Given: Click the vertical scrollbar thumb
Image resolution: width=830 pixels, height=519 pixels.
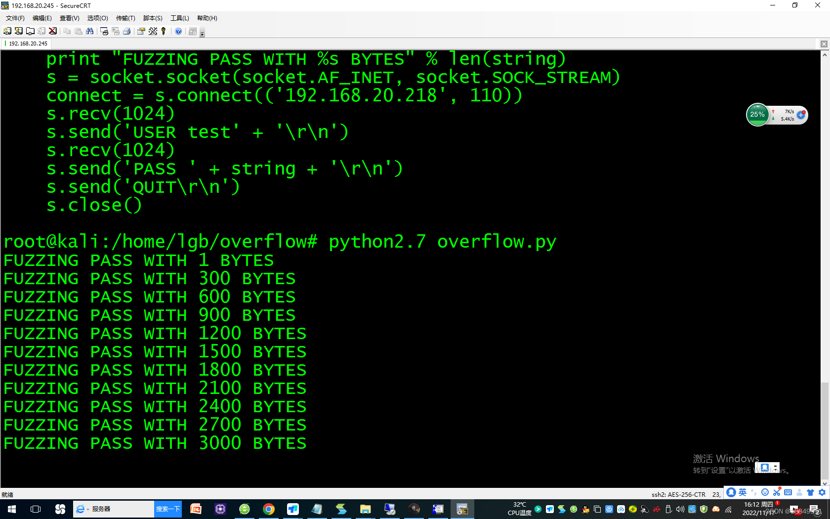Looking at the screenshot, I should [x=825, y=430].
